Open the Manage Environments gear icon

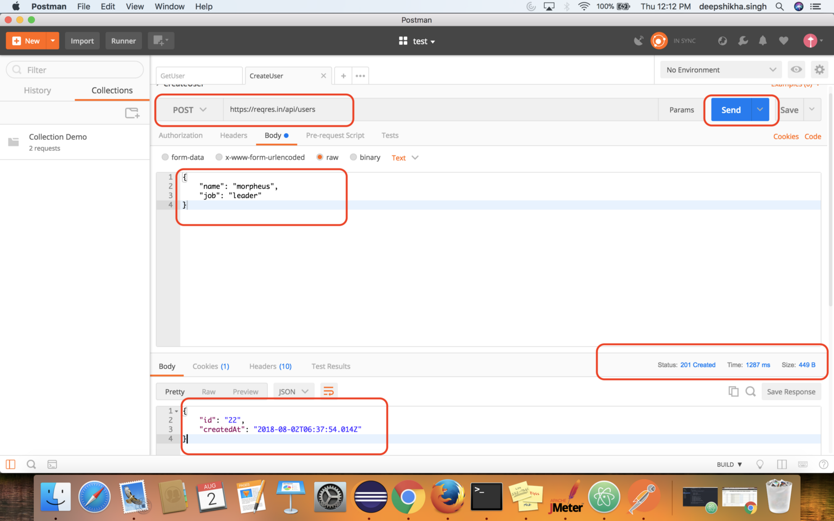[x=819, y=69]
